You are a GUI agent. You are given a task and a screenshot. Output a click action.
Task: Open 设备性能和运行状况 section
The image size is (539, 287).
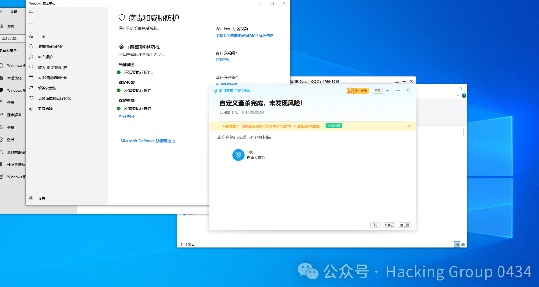point(54,98)
